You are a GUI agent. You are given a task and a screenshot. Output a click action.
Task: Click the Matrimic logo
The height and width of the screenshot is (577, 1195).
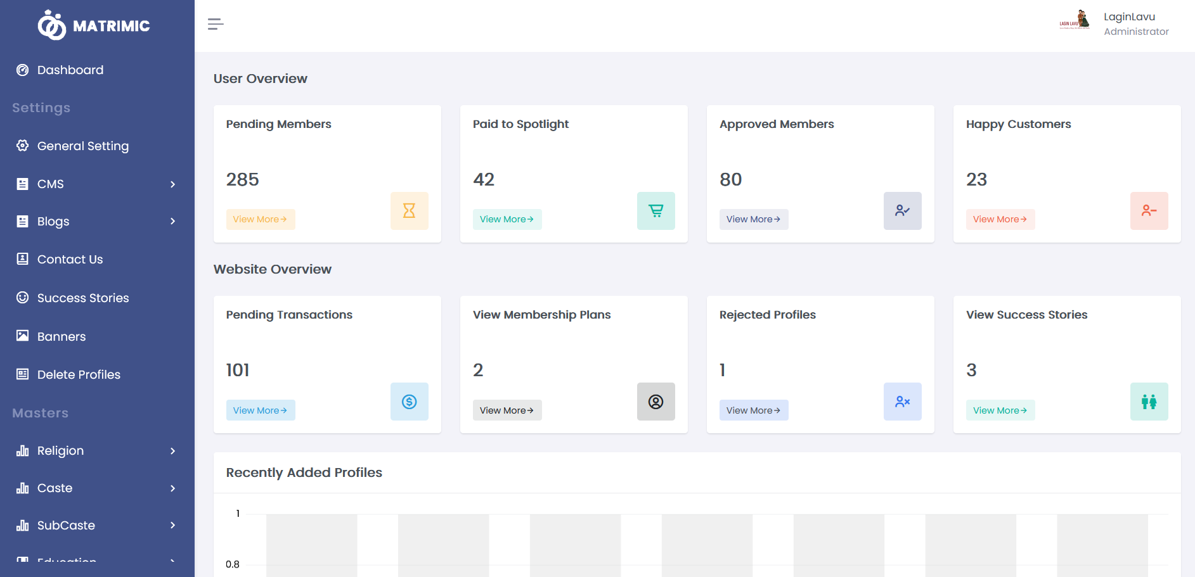(x=94, y=25)
